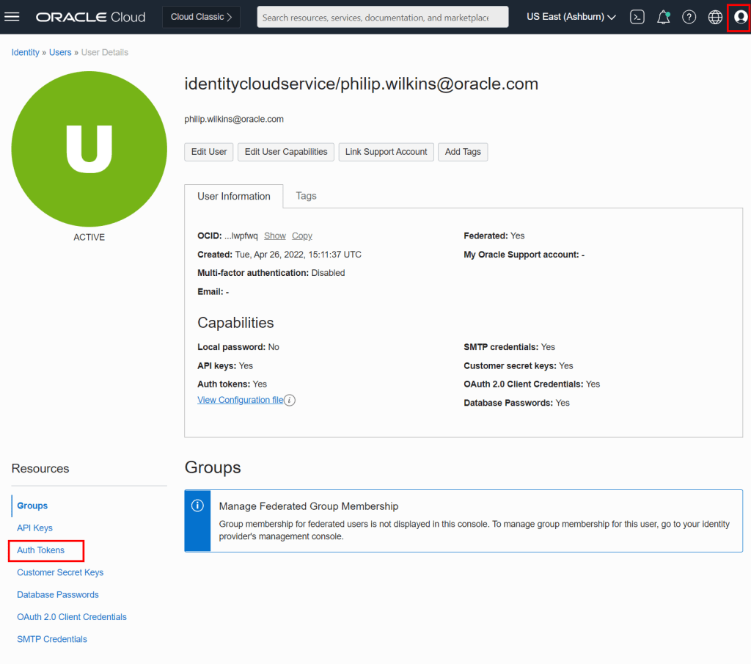Click in the search resources field
The image size is (751, 664).
(382, 17)
